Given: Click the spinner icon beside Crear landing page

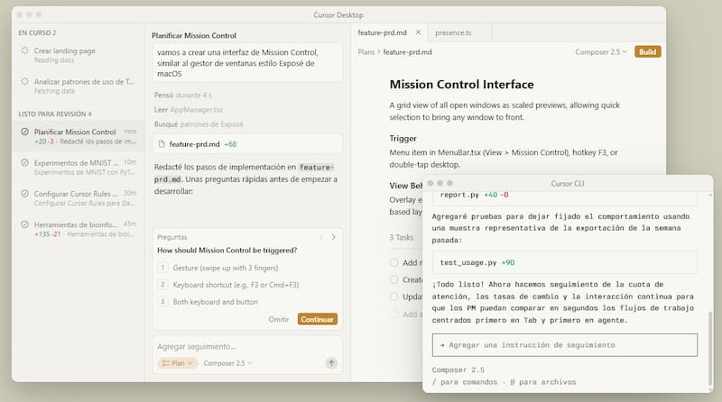Looking at the screenshot, I should [25, 50].
